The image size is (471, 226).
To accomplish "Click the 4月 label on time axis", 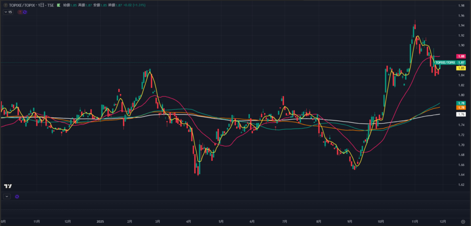I will (189, 220).
